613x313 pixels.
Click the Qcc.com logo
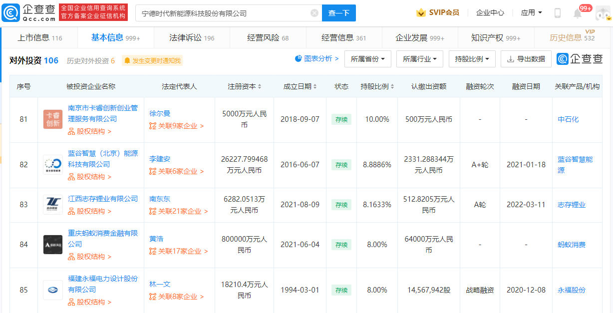click(29, 12)
